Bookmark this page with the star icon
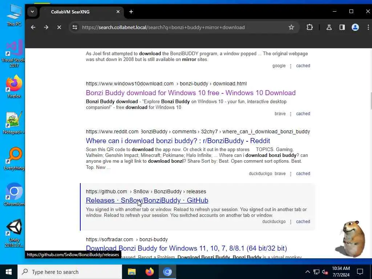This screenshot has height=279, width=372. point(291,27)
